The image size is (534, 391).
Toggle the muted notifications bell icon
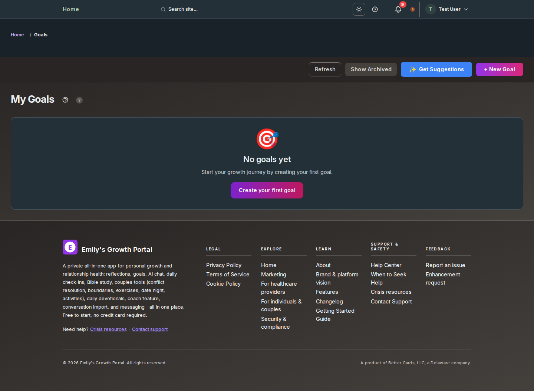tap(412, 9)
